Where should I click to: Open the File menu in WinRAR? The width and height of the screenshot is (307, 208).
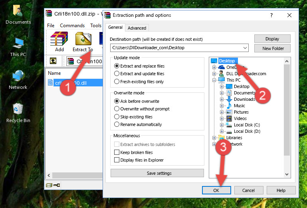[51, 26]
